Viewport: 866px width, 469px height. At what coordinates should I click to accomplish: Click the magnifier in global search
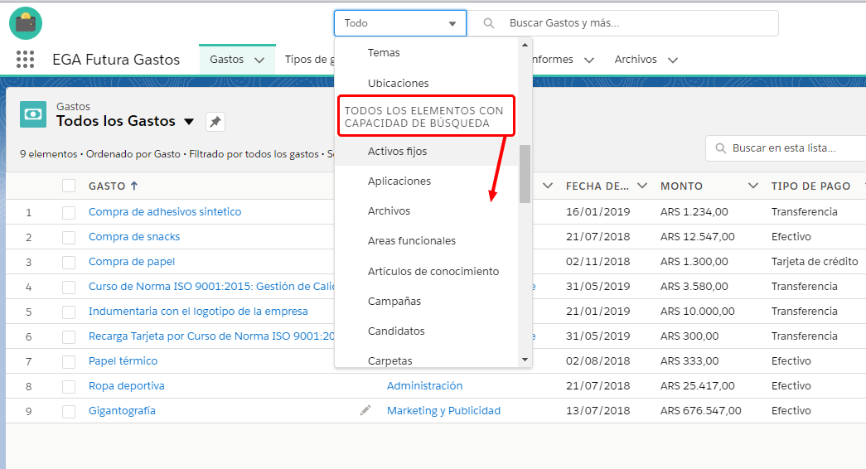(488, 23)
